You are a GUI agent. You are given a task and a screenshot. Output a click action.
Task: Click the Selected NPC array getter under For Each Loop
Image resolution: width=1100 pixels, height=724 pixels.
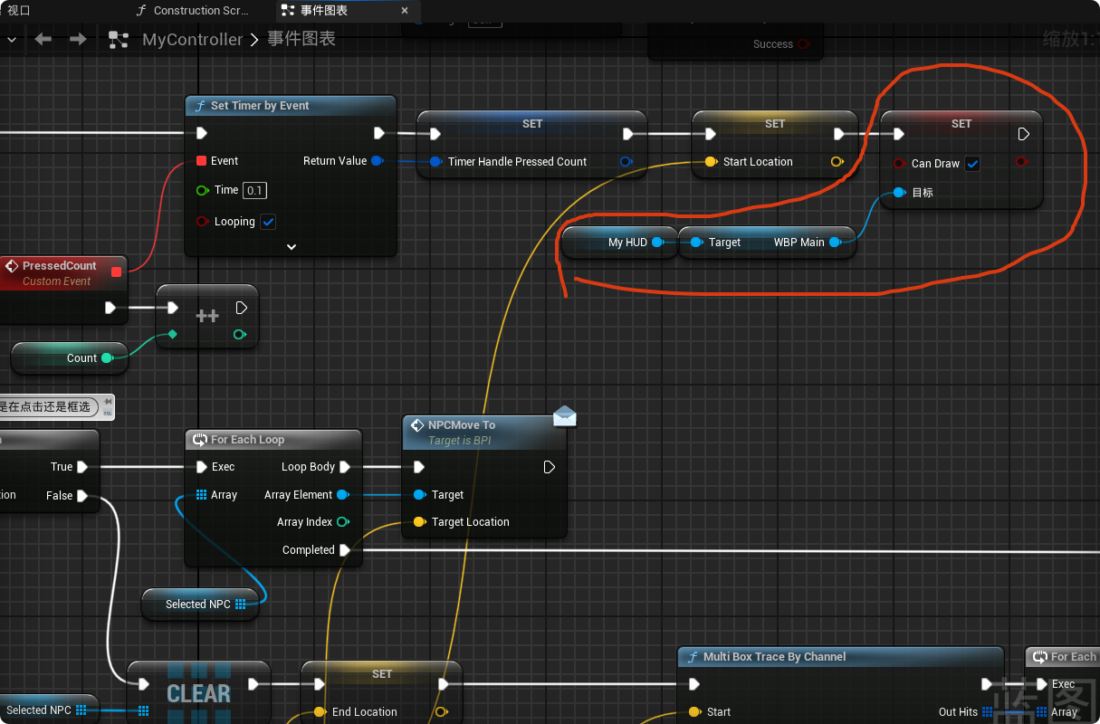pyautogui.click(x=200, y=605)
